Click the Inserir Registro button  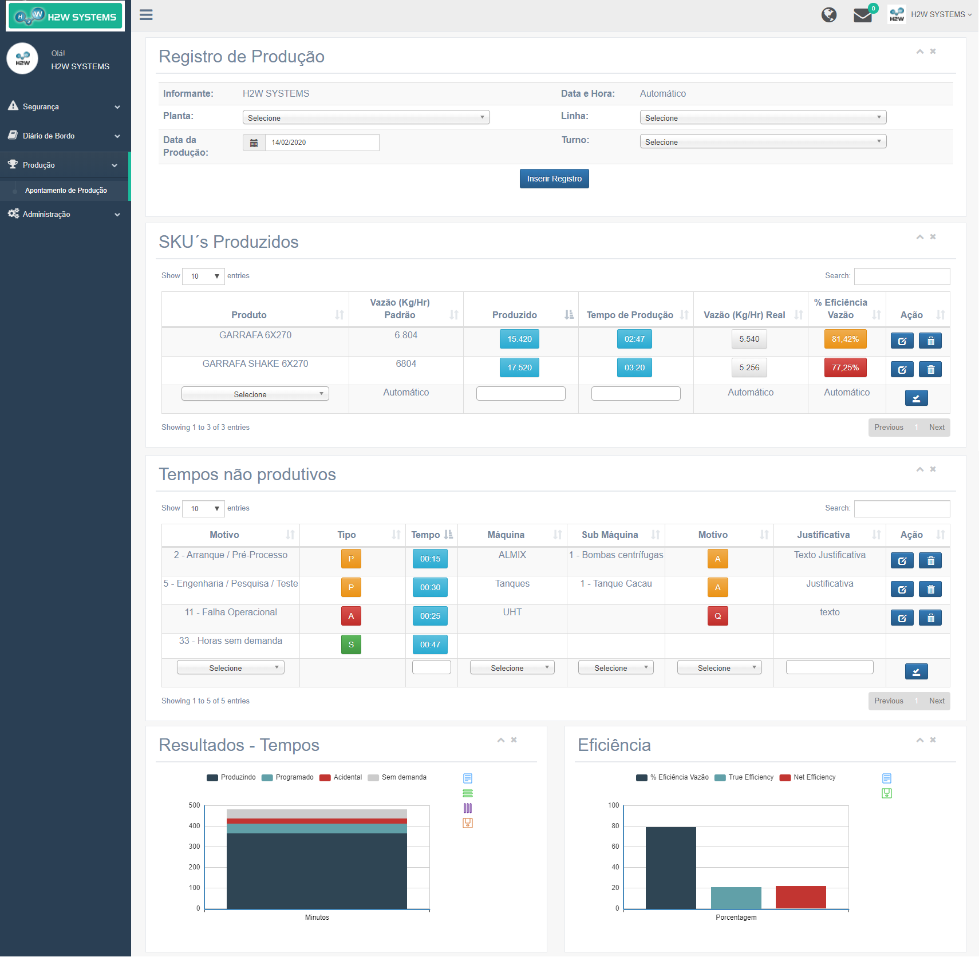click(554, 179)
